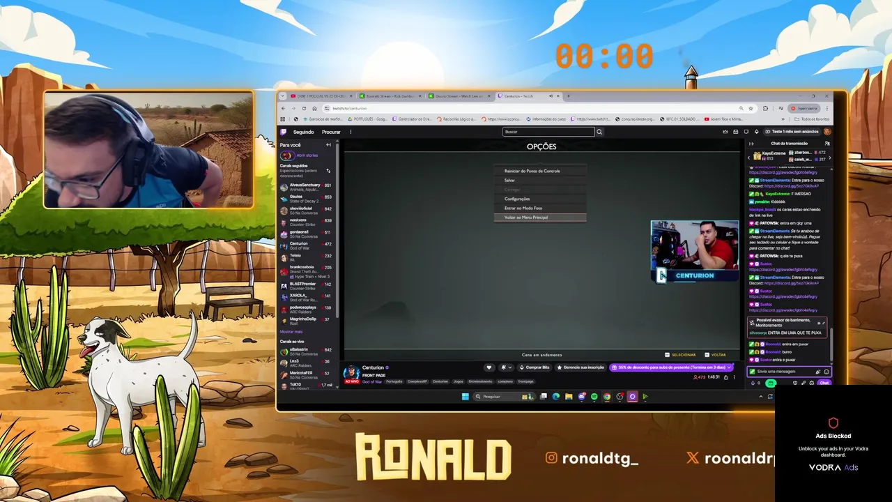This screenshot has width=892, height=502.
Task: Open stream more options three dots
Action: (735, 377)
